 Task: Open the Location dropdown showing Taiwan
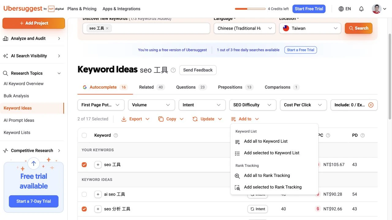pyautogui.click(x=310, y=28)
